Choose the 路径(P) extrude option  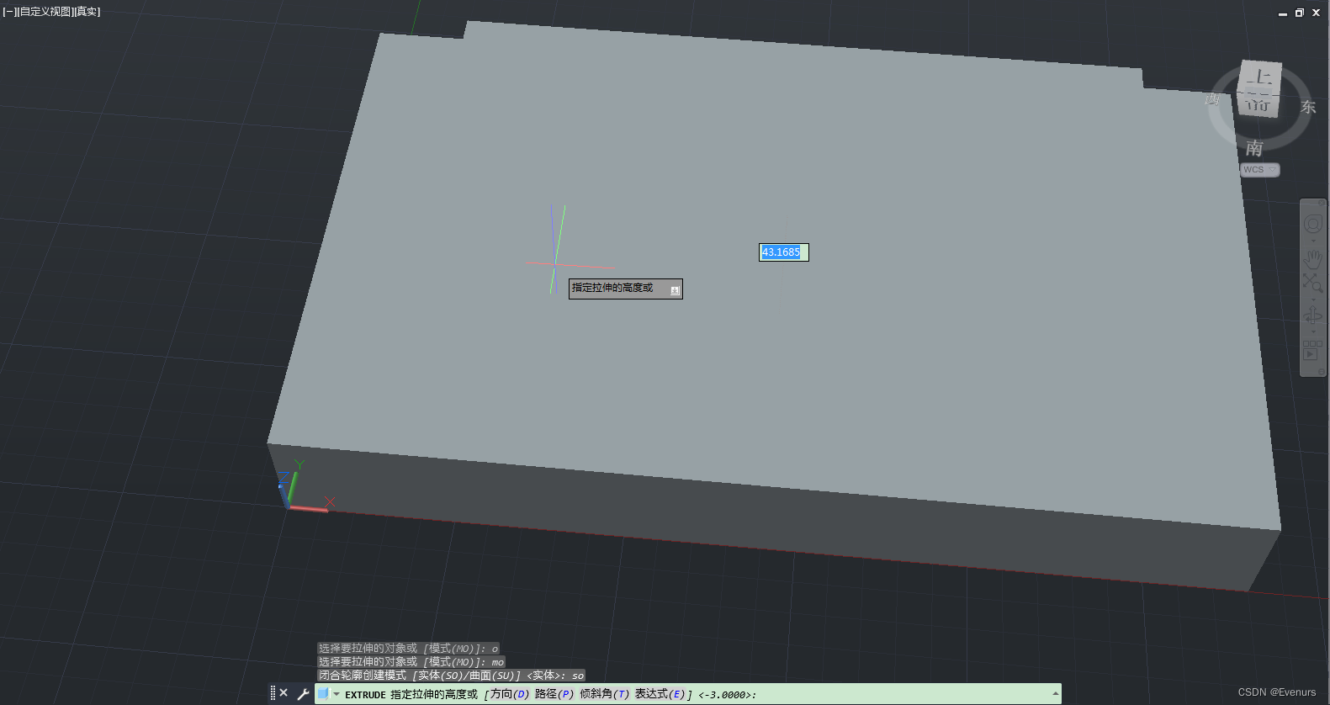click(554, 694)
